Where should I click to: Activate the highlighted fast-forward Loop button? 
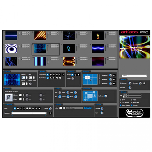tap(15, 108)
